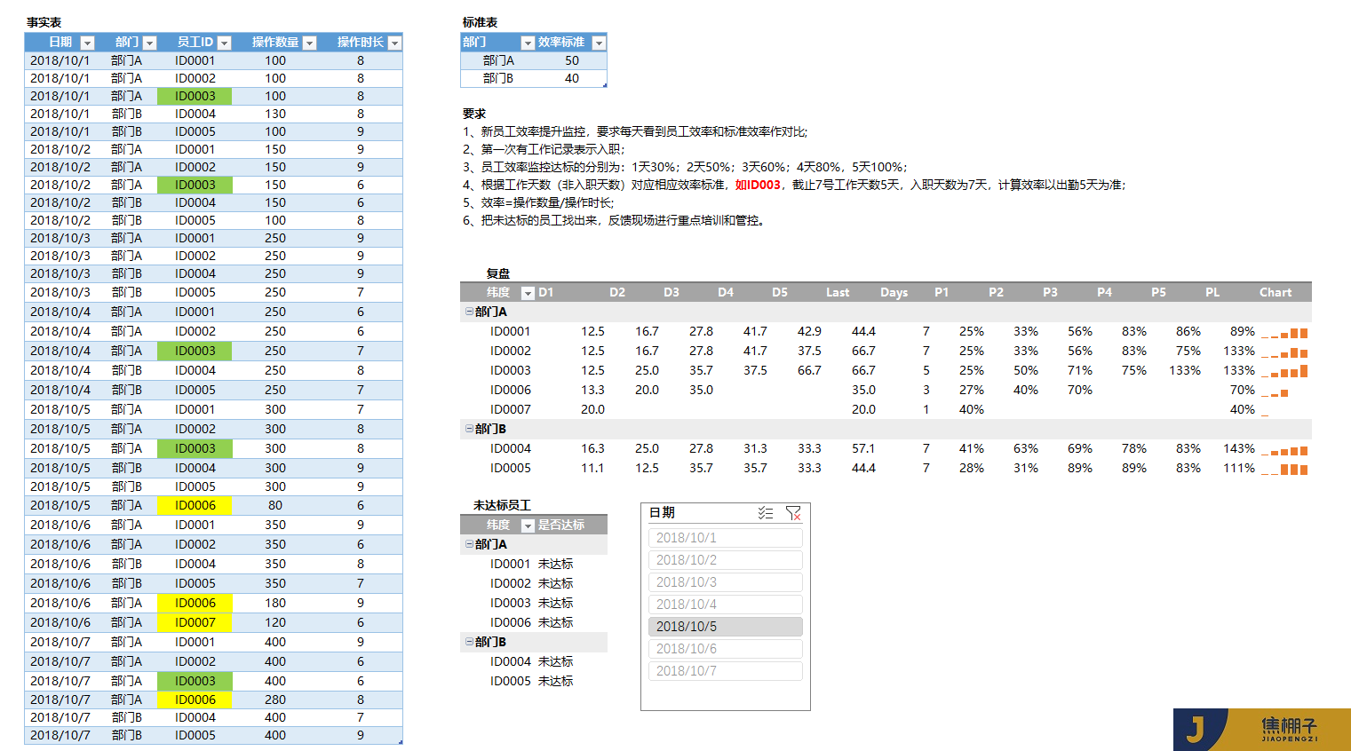Select the 111% PL value for ID0005

click(1239, 469)
